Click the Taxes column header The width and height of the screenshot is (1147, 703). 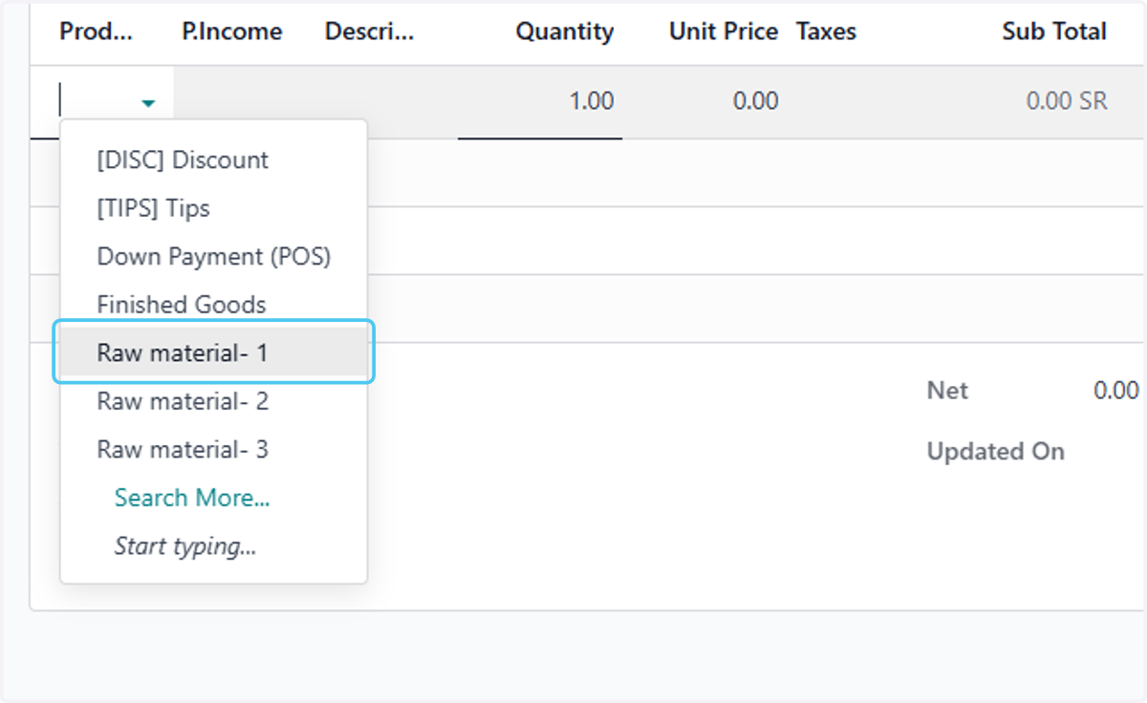coord(826,32)
